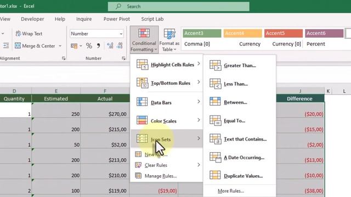
Task: Click the Decrease Decimal button
Action: [120, 46]
